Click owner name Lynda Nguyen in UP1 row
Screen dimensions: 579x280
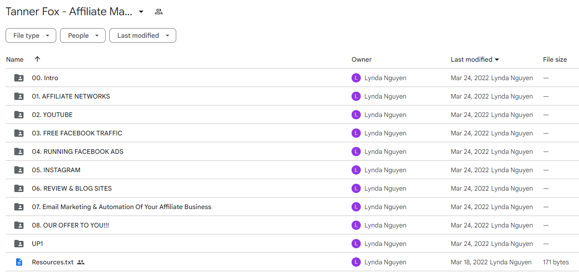click(x=385, y=244)
